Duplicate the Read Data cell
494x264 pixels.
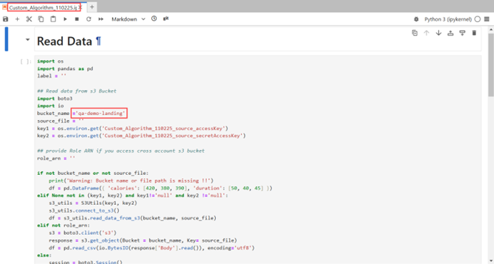[415, 33]
